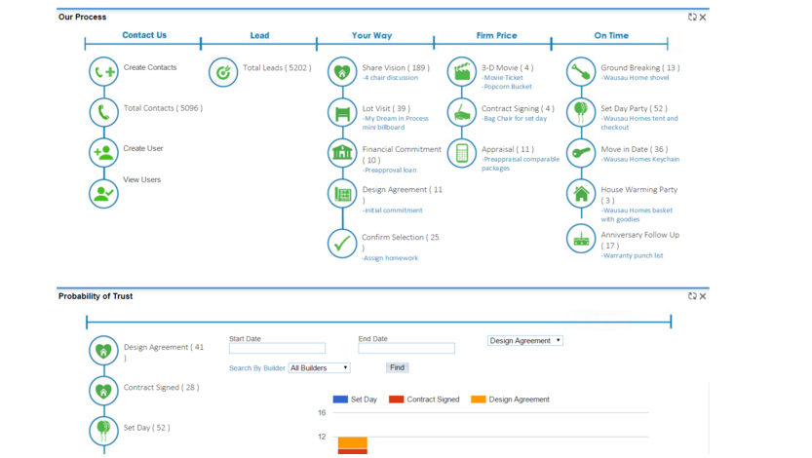Select the House Warming Party house icon
The width and height of the screenshot is (812, 458).
tap(581, 194)
